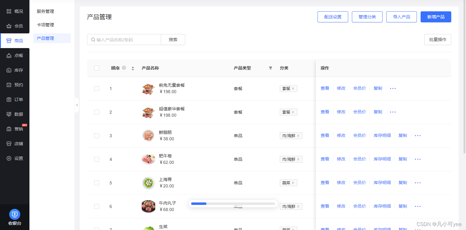
Task: Click 查看 link for 前免无量套餐
Action: coord(325,88)
